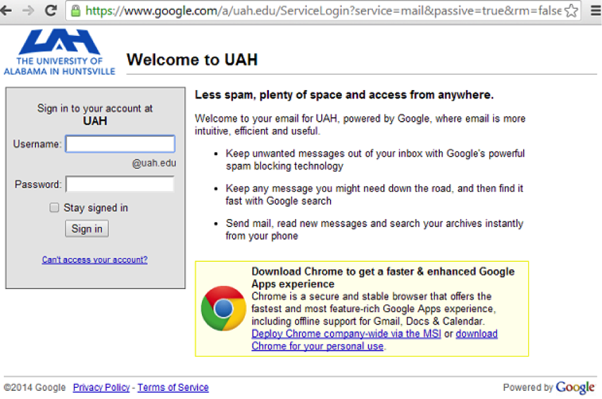Viewport: 602px width, 399px height.
Task: Click the Less spam, plenty of space headline
Action: [344, 95]
